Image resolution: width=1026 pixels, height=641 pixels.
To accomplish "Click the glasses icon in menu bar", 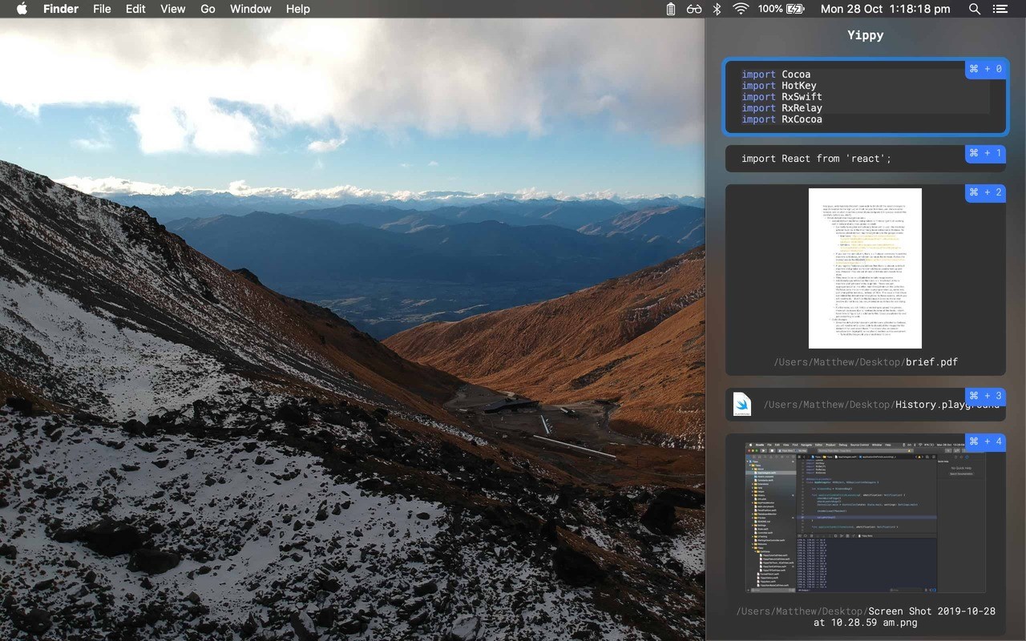I will (694, 9).
